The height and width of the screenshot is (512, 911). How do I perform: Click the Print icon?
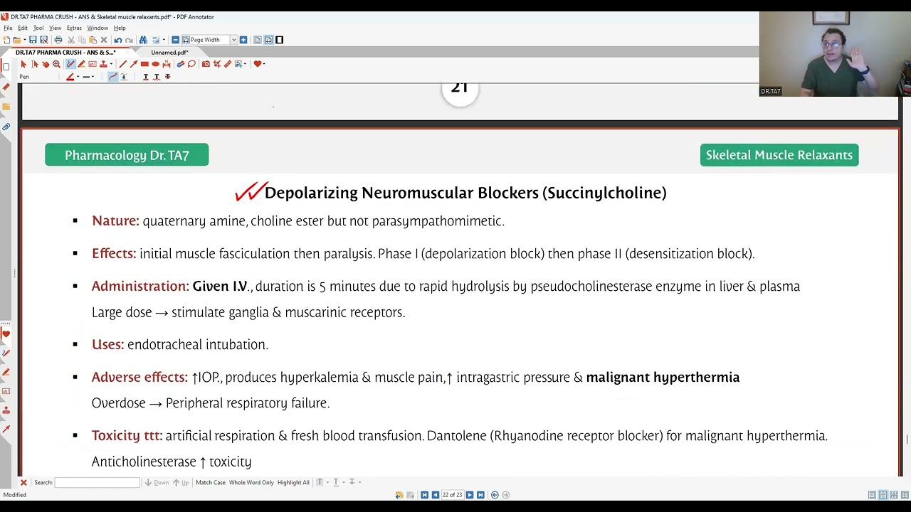point(58,40)
